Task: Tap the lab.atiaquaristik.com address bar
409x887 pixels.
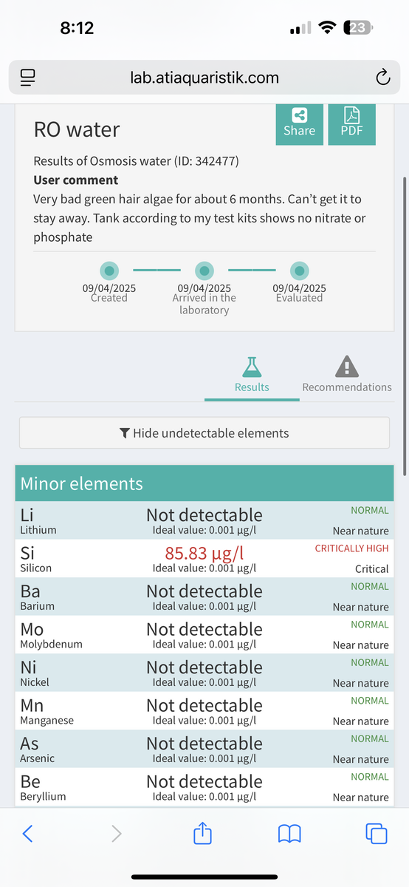Action: point(205,77)
